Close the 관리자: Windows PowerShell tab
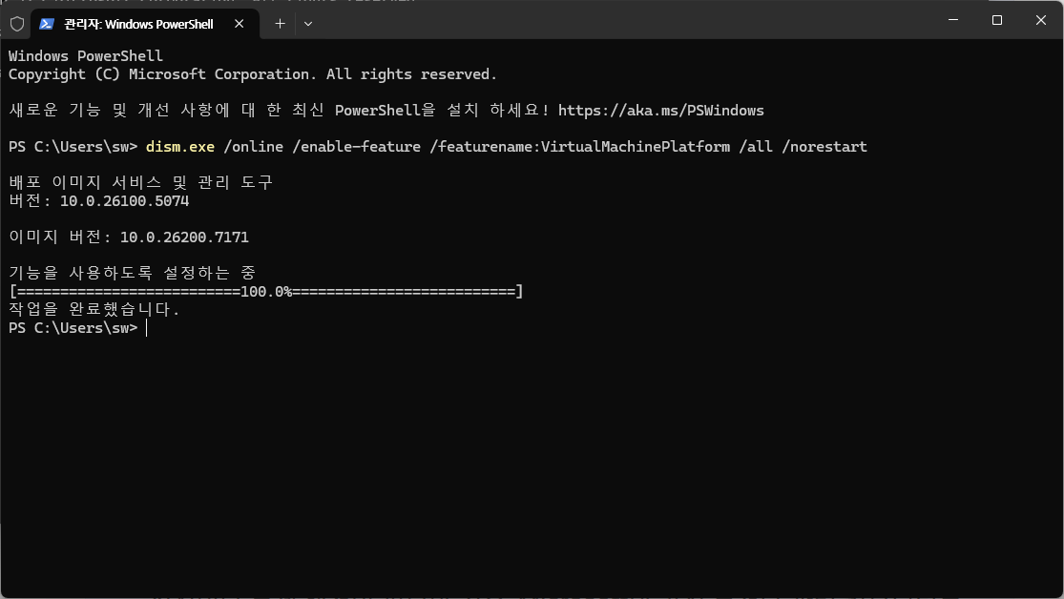The image size is (1064, 599). pos(239,24)
